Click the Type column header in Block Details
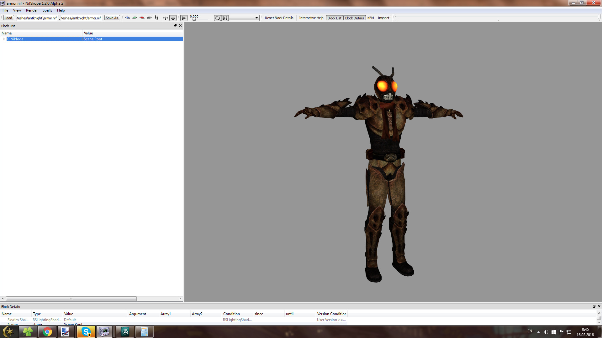 [47, 314]
